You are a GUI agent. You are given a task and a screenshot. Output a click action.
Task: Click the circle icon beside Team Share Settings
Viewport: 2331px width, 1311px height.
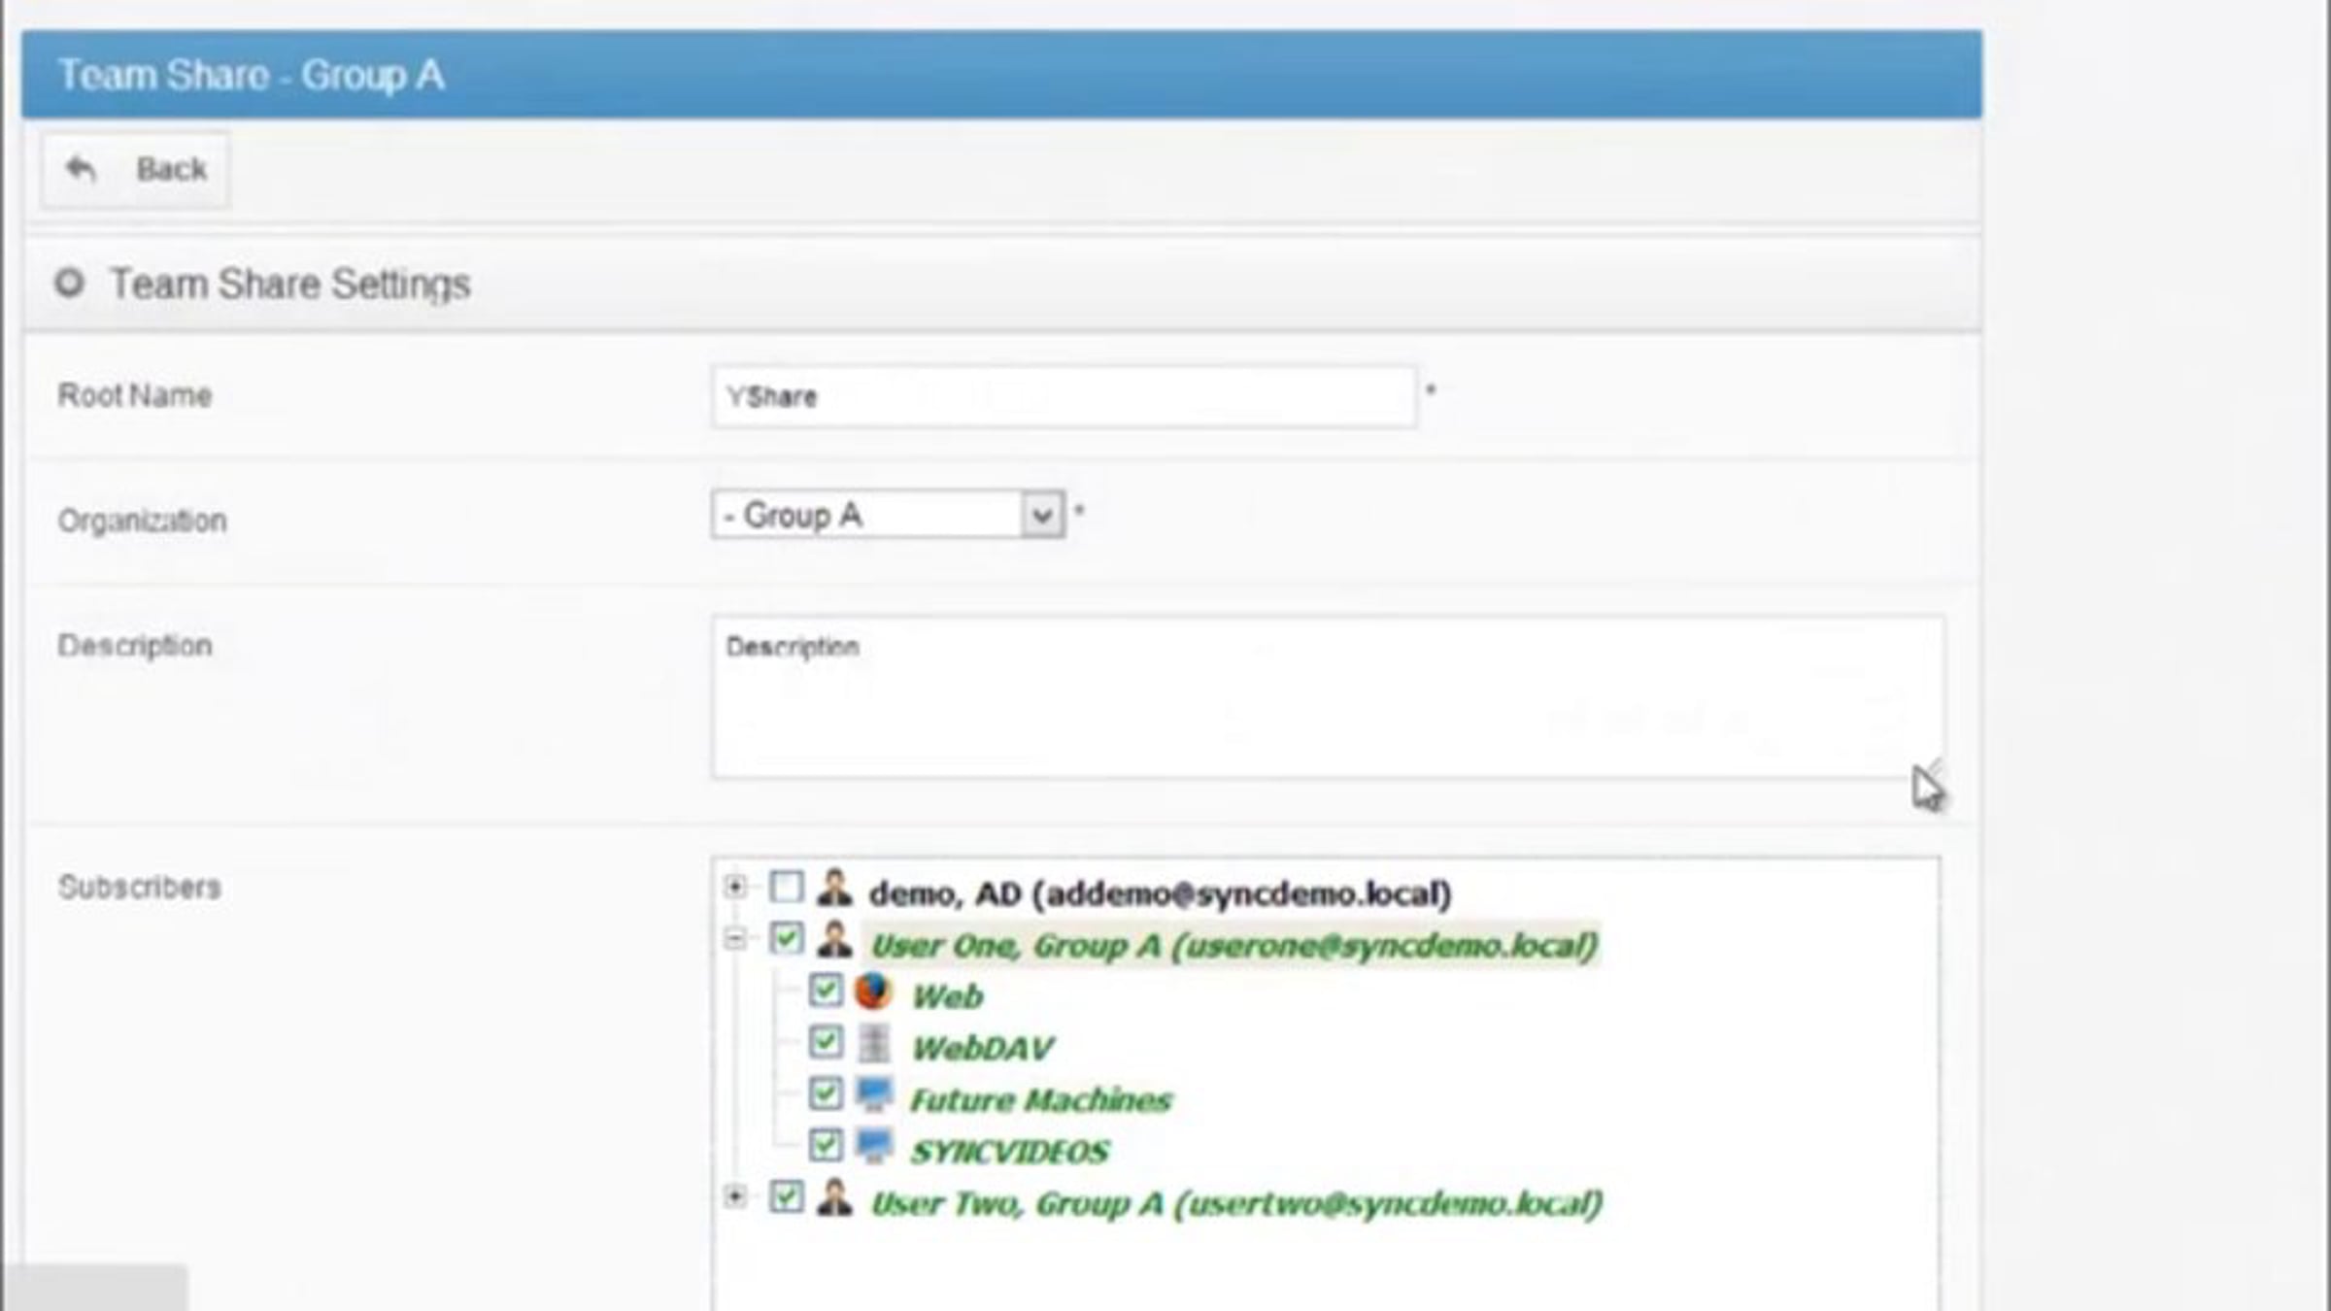click(69, 284)
